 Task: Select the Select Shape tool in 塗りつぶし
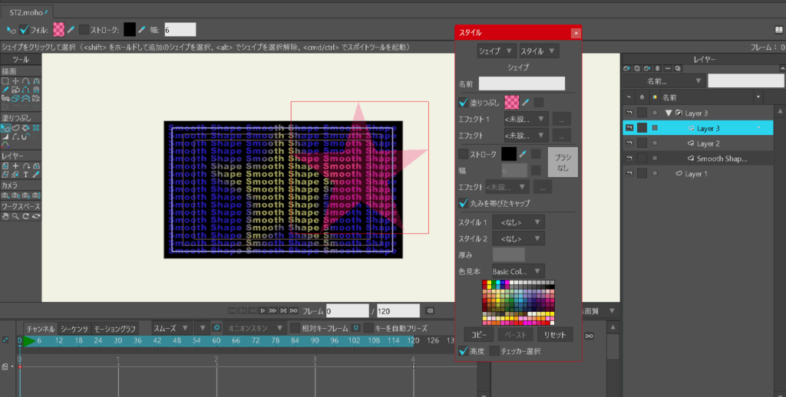(6, 128)
